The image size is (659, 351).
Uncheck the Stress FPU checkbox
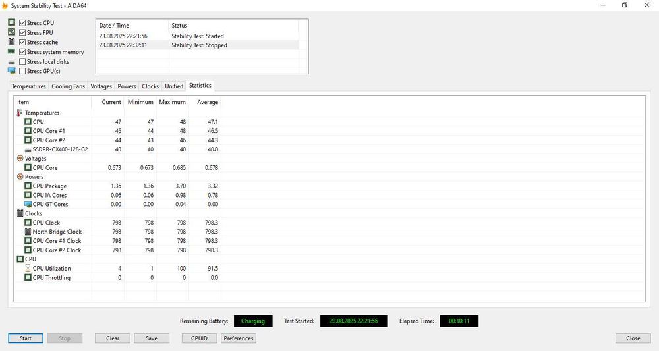22,32
